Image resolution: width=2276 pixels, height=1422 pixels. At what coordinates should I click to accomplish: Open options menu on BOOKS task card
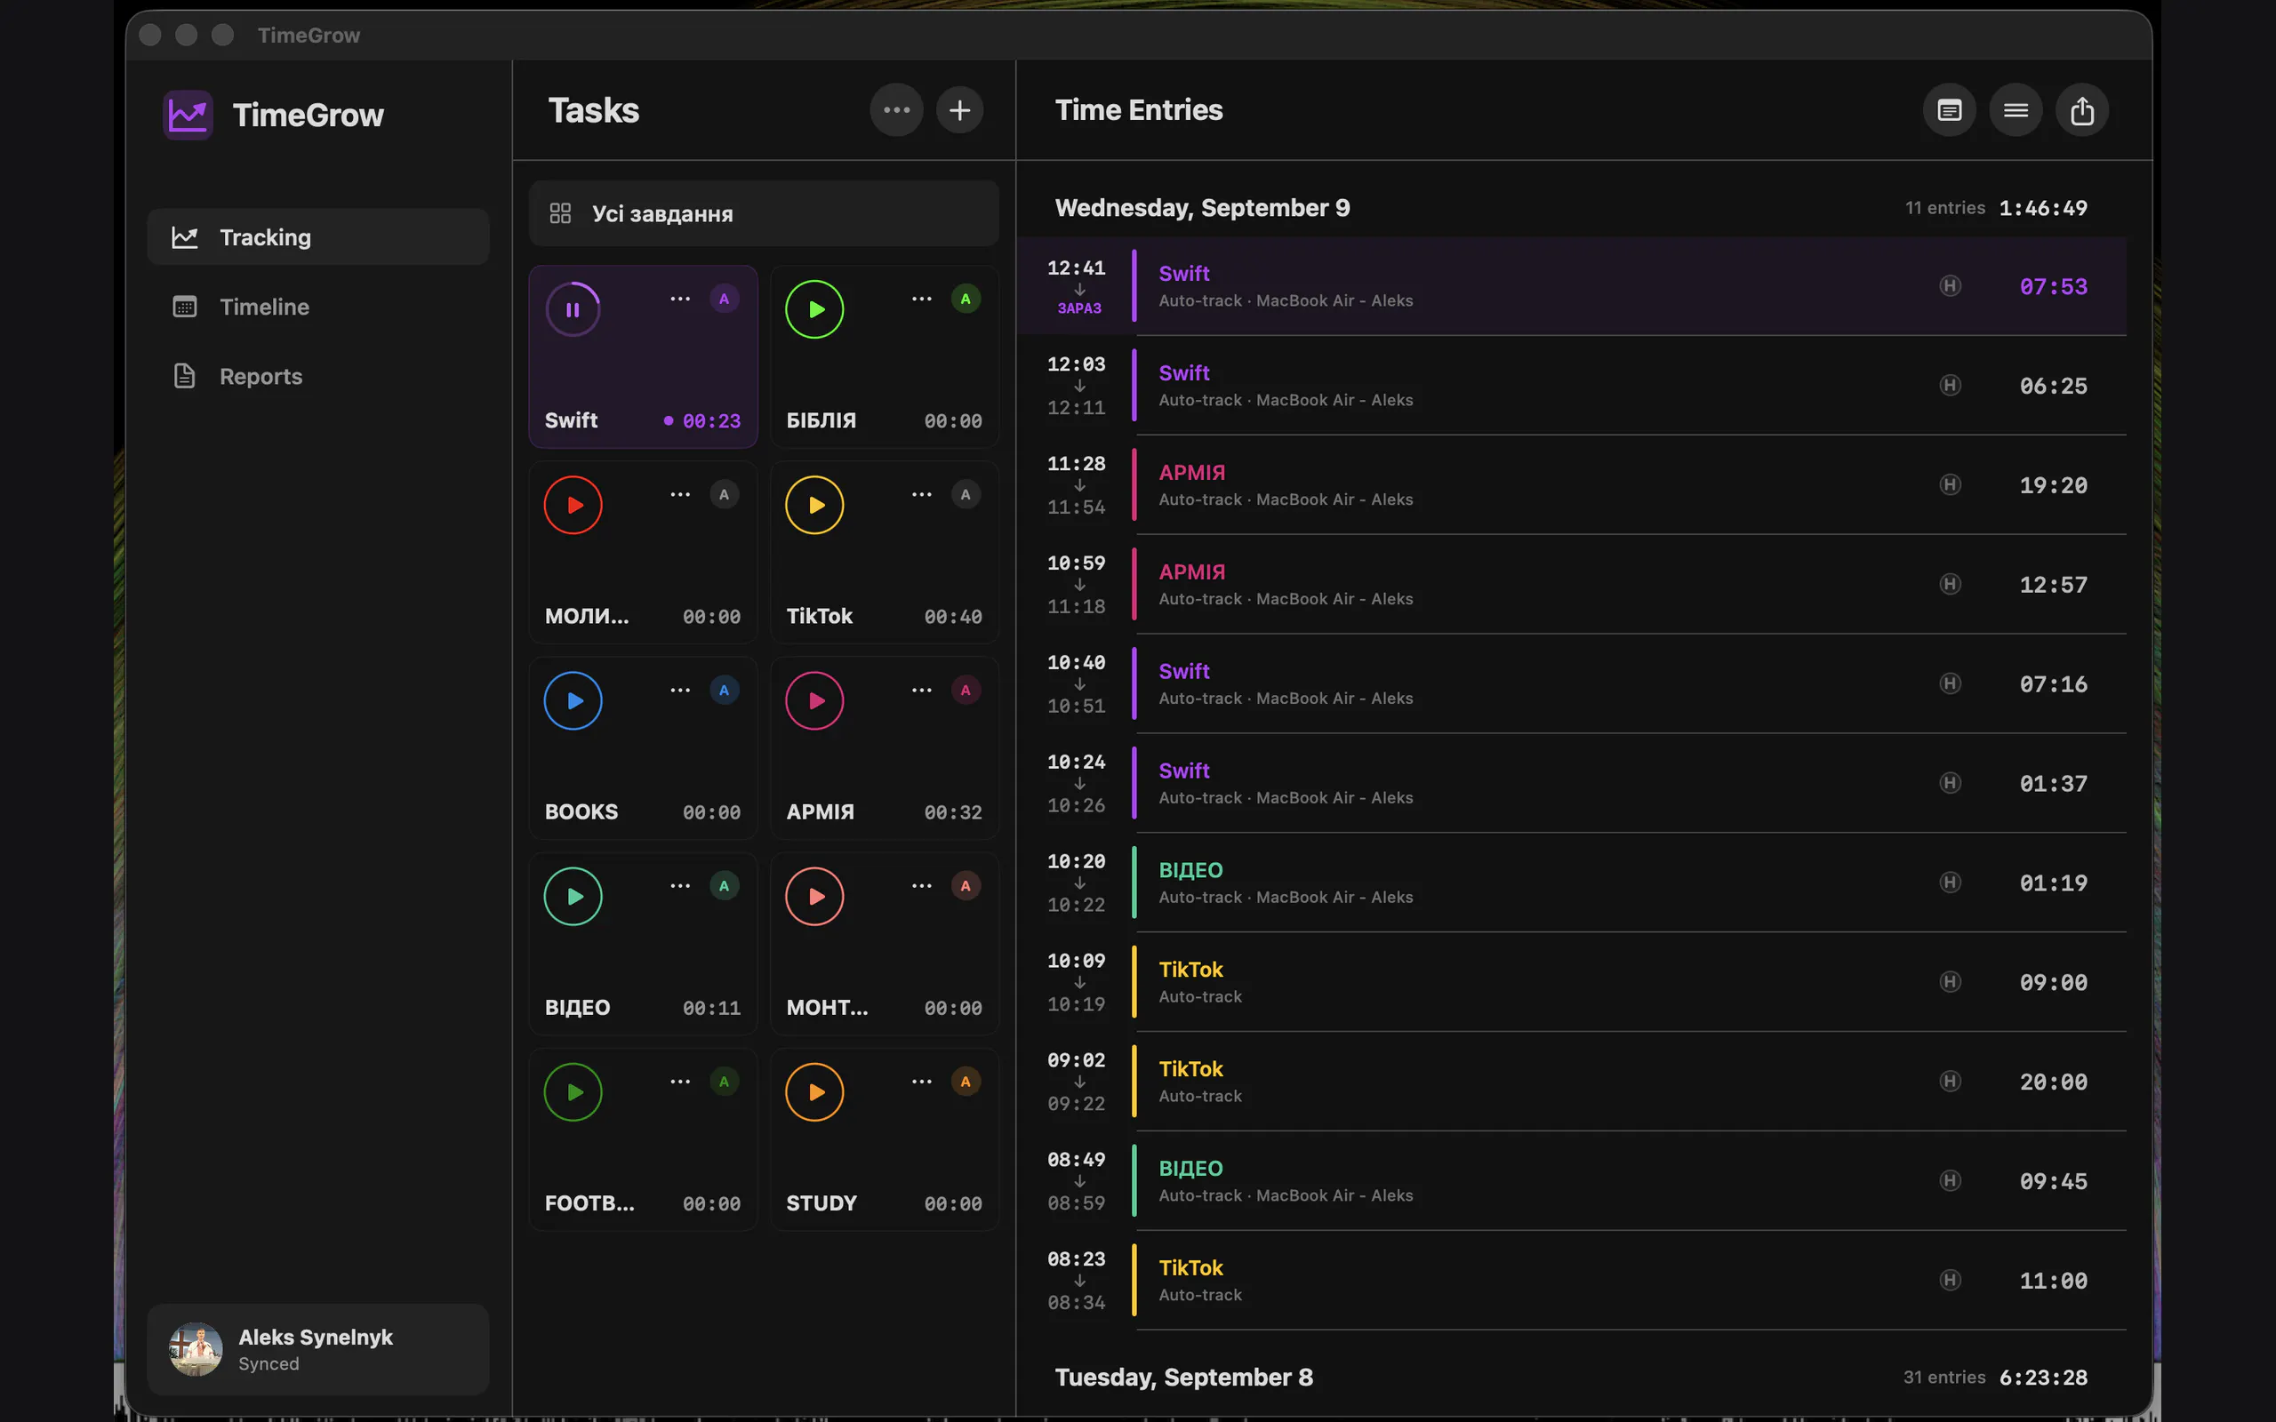(x=680, y=691)
